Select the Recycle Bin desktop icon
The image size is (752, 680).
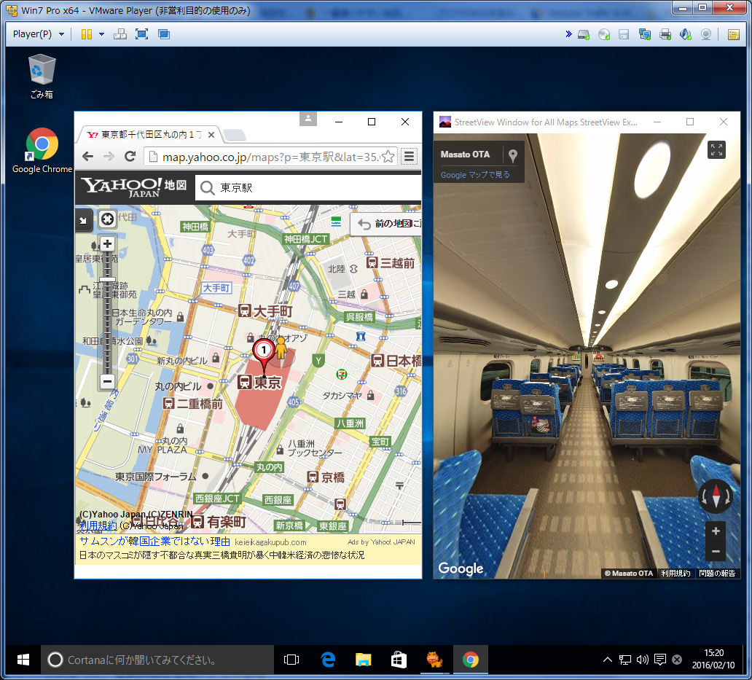(x=42, y=76)
